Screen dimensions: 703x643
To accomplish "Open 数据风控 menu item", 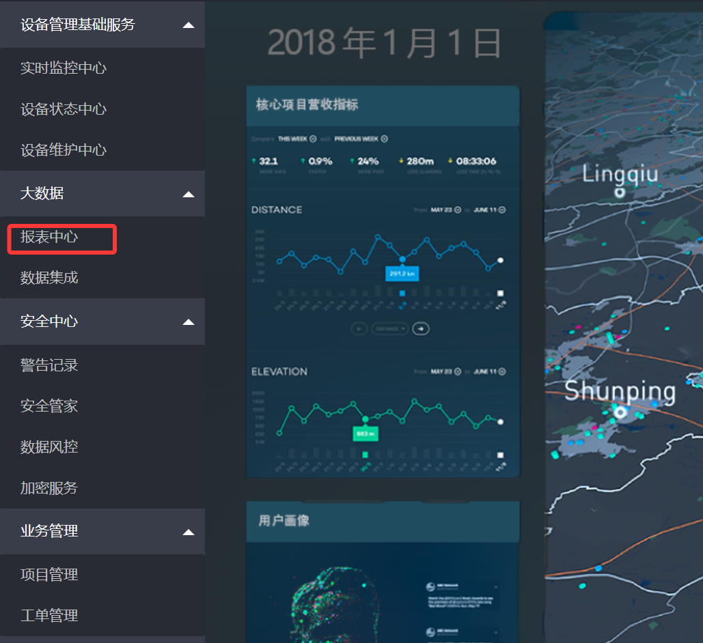I will click(49, 446).
